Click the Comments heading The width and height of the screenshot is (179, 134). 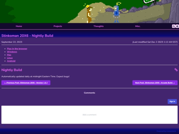89,93
